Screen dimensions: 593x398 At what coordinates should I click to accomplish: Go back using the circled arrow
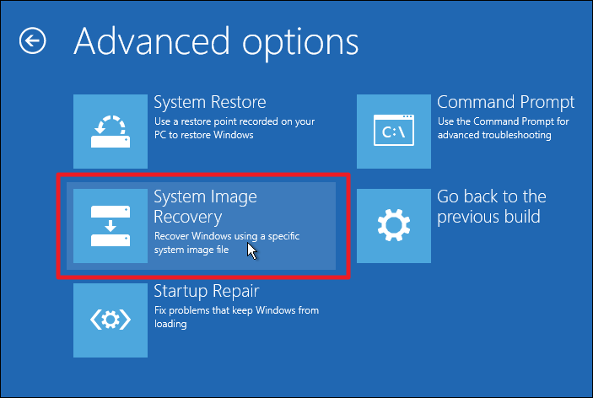coord(33,40)
